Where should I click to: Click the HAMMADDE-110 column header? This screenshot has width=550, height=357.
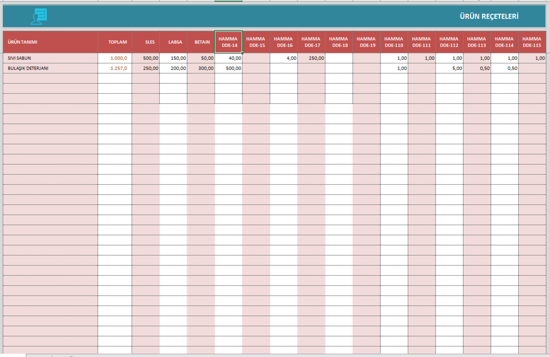point(394,42)
